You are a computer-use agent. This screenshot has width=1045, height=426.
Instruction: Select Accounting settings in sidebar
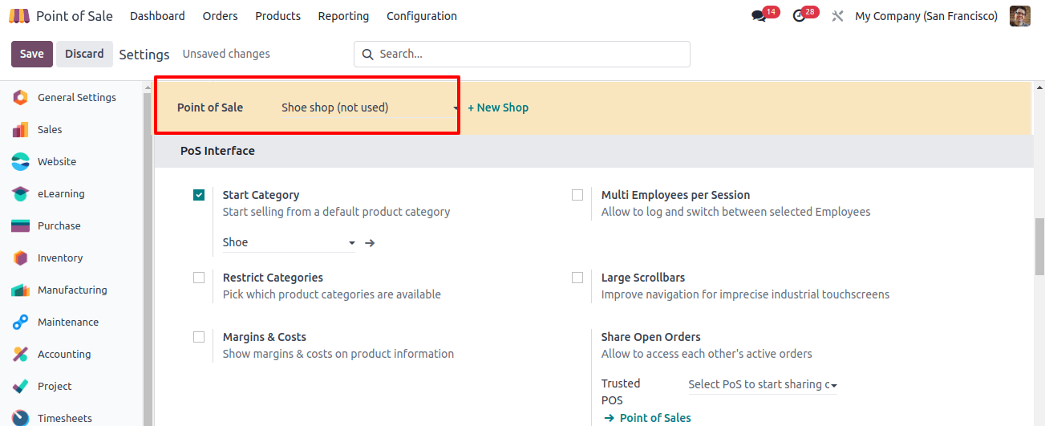(x=64, y=354)
